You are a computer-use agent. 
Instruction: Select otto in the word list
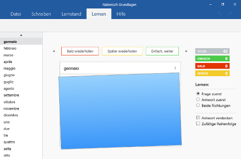[x=21, y=156]
